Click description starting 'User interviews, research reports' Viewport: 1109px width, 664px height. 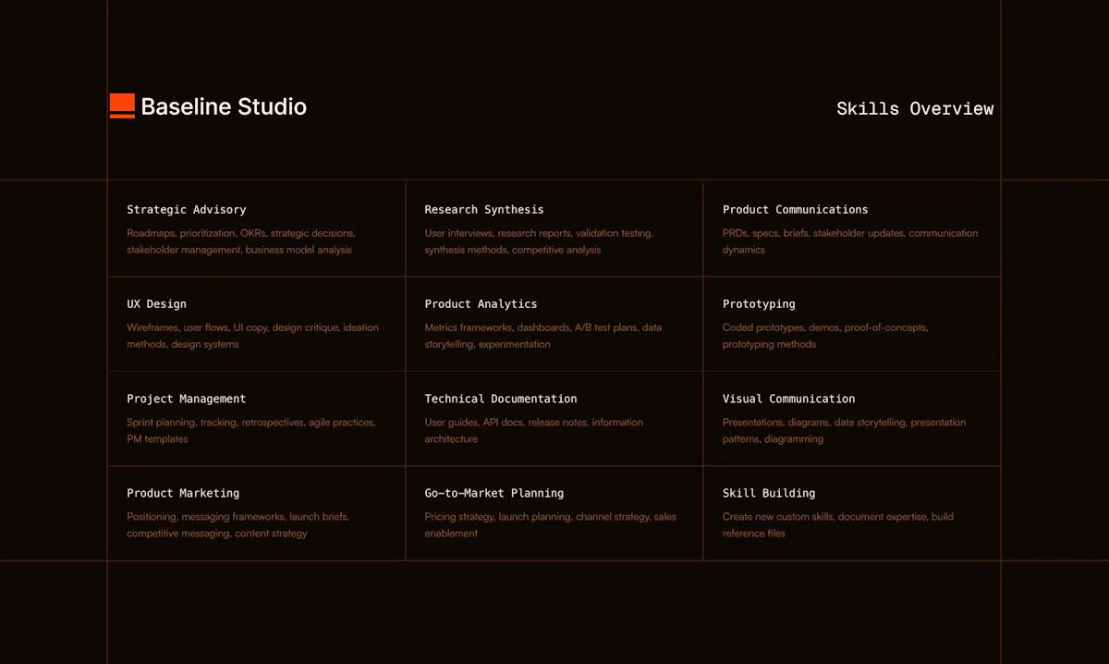pyautogui.click(x=539, y=241)
